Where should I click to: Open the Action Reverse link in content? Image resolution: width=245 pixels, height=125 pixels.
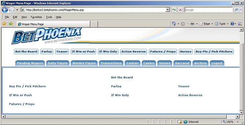190,95
